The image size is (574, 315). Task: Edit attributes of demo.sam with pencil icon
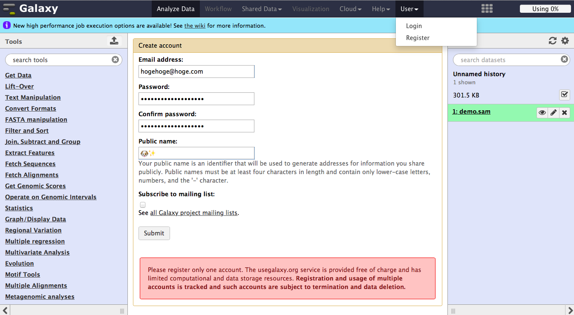point(553,112)
